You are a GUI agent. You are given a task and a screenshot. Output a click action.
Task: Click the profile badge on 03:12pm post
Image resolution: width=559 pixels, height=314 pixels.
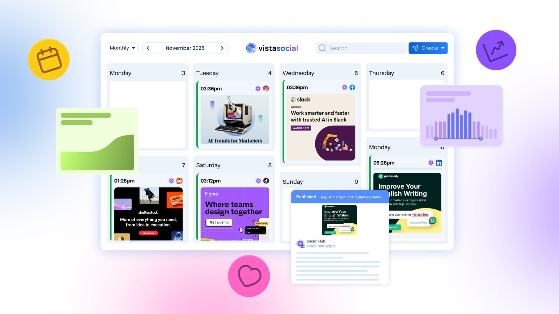[258, 181]
